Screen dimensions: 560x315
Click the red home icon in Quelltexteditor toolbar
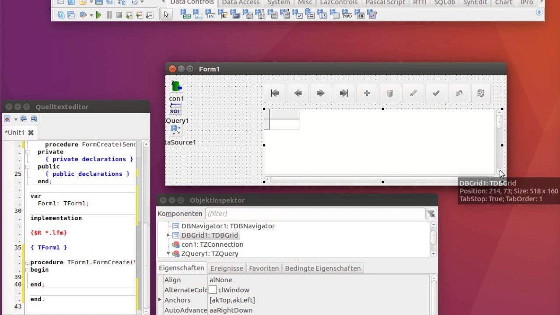tap(7, 119)
